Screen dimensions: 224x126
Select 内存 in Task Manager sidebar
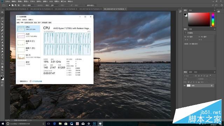click(x=28, y=35)
